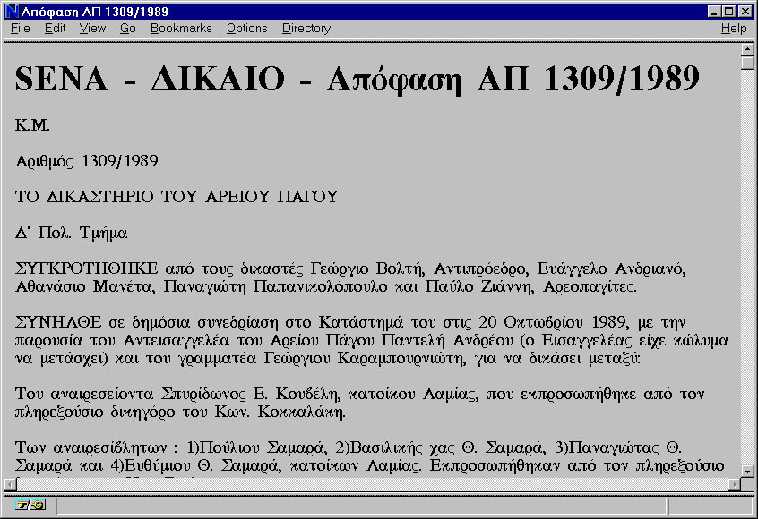Click the status message field
Image resolution: width=758 pixels, height=519 pixels.
pyautogui.click(x=362, y=506)
